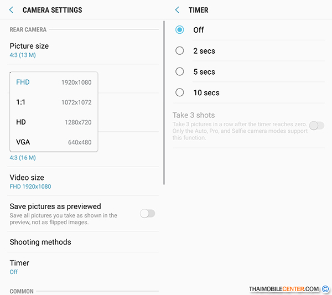The height and width of the screenshot is (295, 332).
Task: Choose the 2 secs timer option
Action: click(x=179, y=50)
